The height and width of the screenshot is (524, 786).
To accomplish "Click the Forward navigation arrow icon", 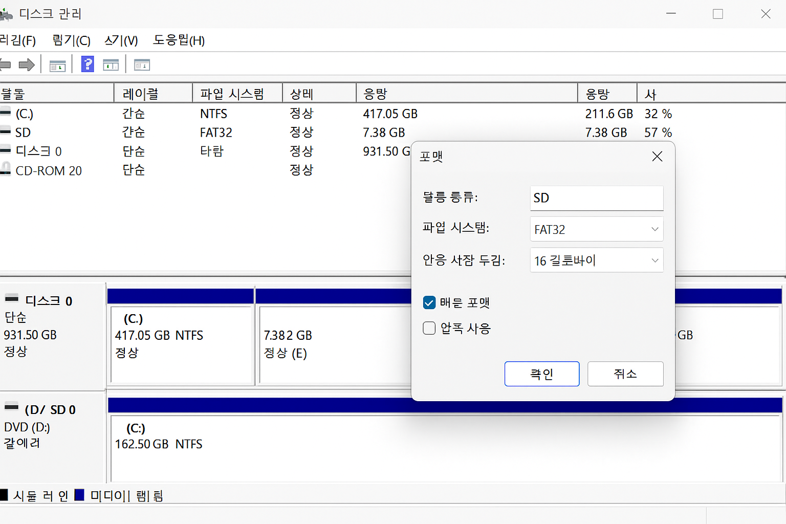I will coord(27,64).
